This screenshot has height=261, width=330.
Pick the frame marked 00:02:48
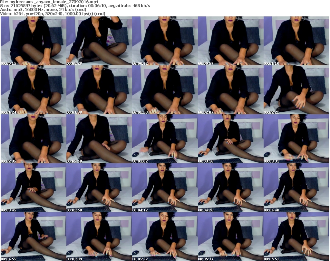coord(99,139)
